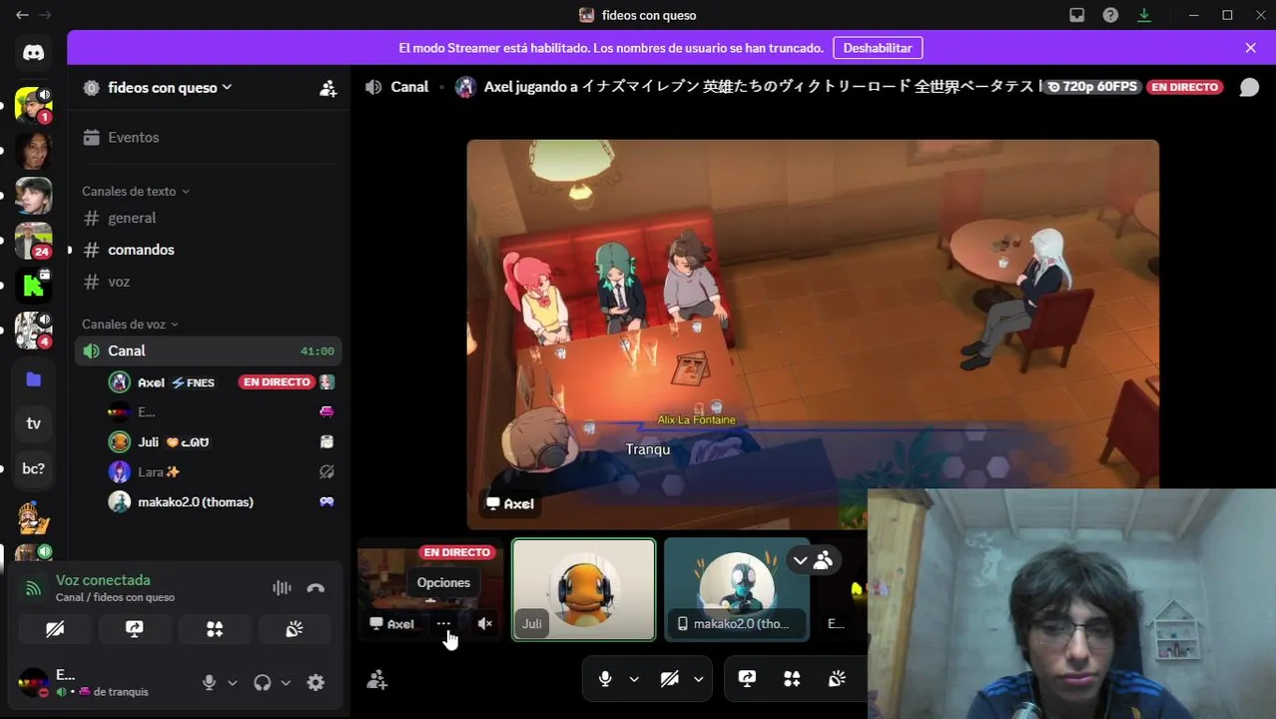Open the general text channel

[x=209, y=218]
